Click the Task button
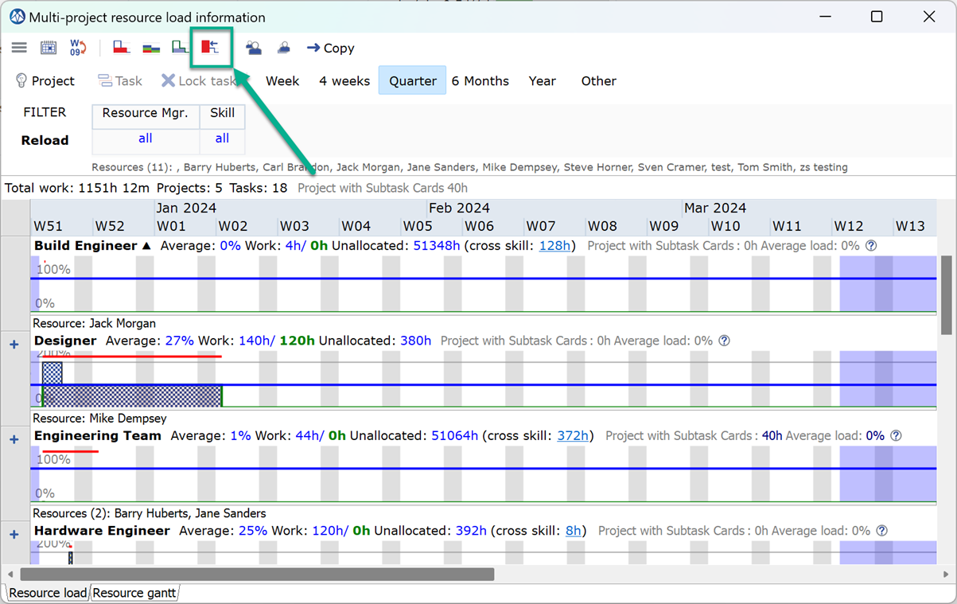The height and width of the screenshot is (604, 957). click(120, 81)
